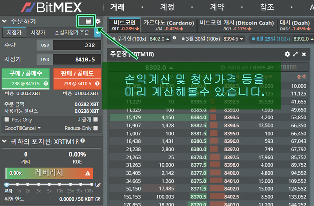Open the order type dropdown arrow
Screen dimensions: 314x206
pos(98,33)
